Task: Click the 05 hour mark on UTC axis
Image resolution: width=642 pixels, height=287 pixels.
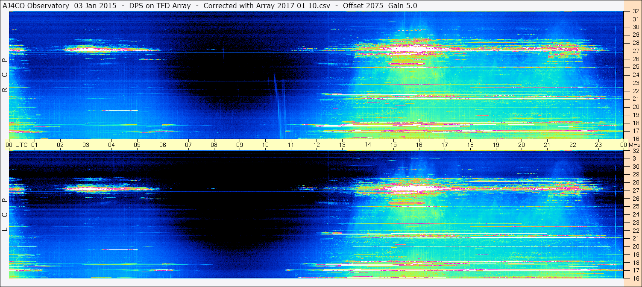Action: [x=137, y=145]
